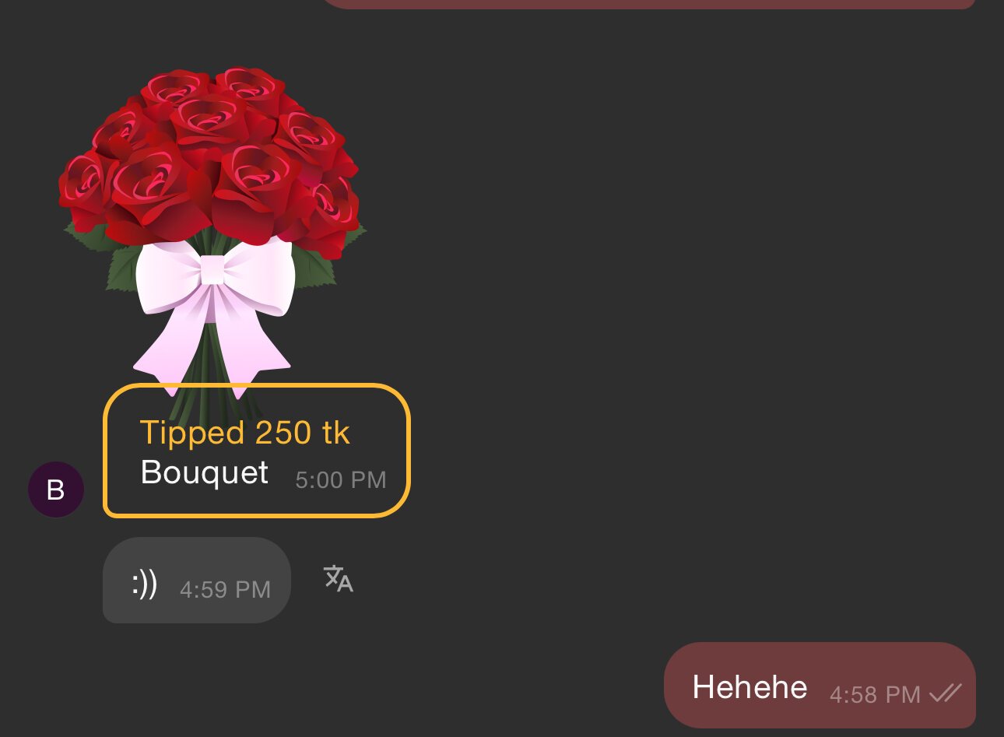Open the "B" user avatar
1004x737 pixels.
pos(56,490)
